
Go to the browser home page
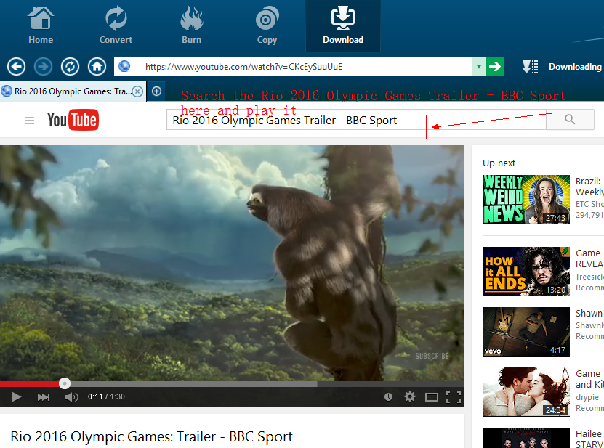tap(97, 67)
